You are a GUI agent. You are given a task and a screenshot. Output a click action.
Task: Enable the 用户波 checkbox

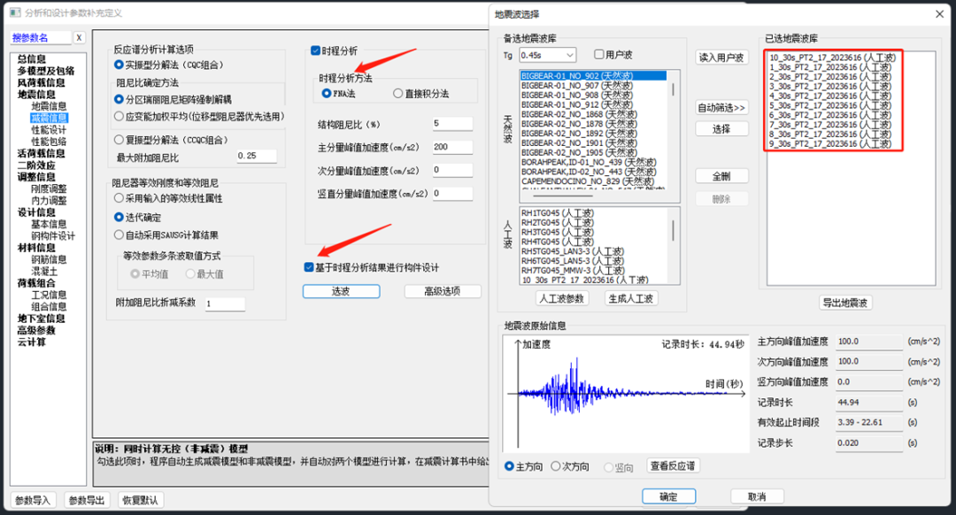[599, 55]
